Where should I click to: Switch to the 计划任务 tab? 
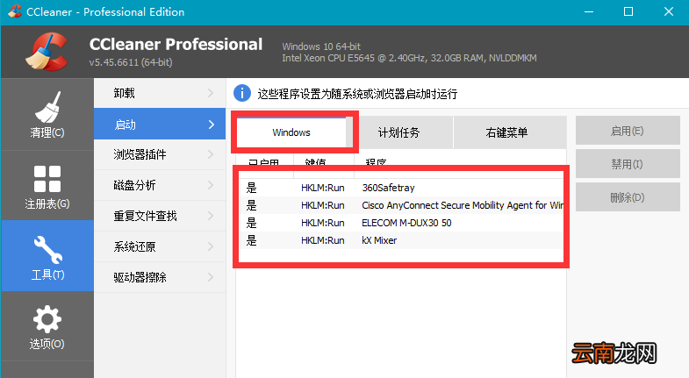[398, 132]
